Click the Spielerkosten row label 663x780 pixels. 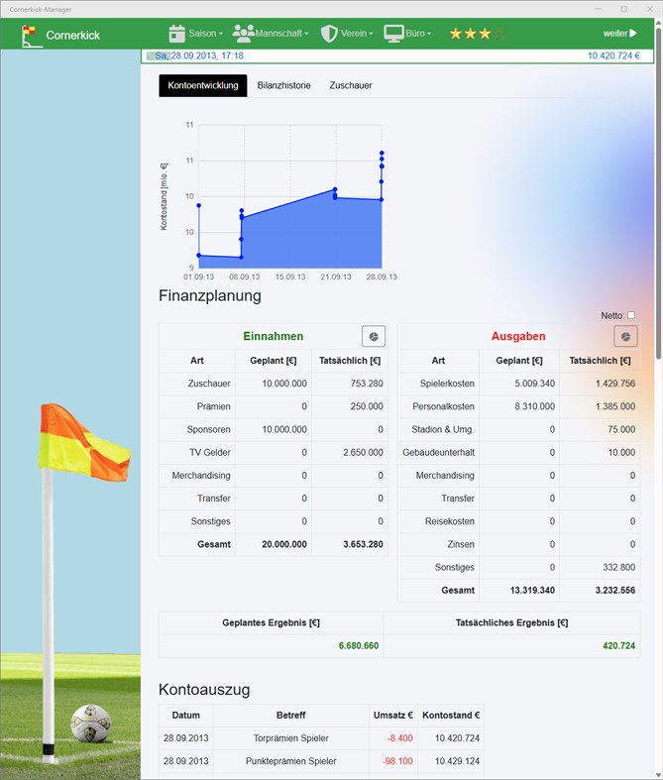click(447, 384)
